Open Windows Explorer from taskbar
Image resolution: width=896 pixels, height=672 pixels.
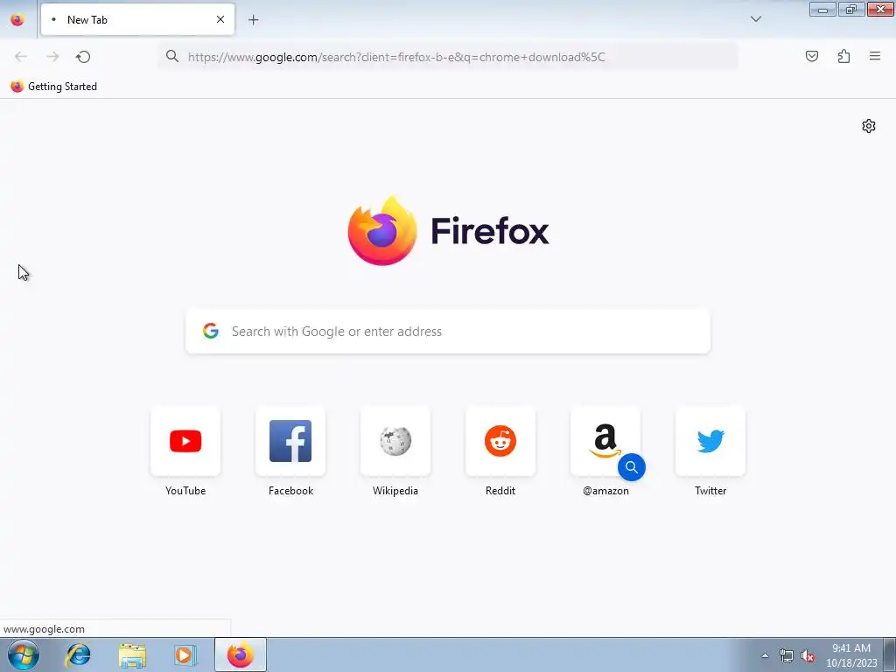(x=132, y=654)
